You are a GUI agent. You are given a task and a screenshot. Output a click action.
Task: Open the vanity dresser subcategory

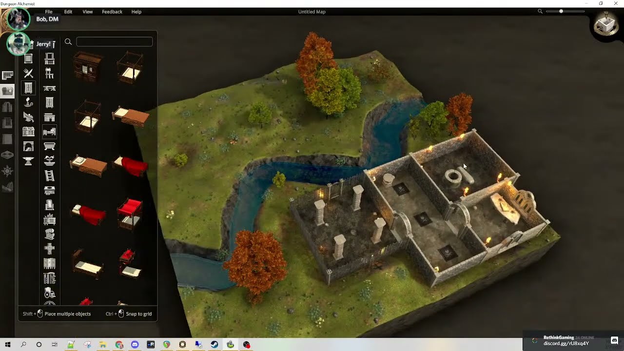click(x=49, y=58)
